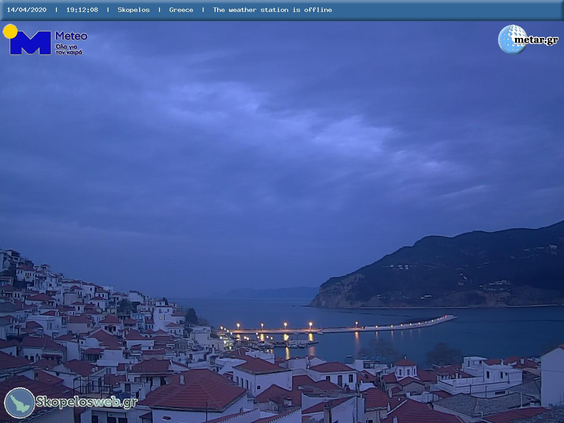Open the metar.gr text link

(536, 40)
